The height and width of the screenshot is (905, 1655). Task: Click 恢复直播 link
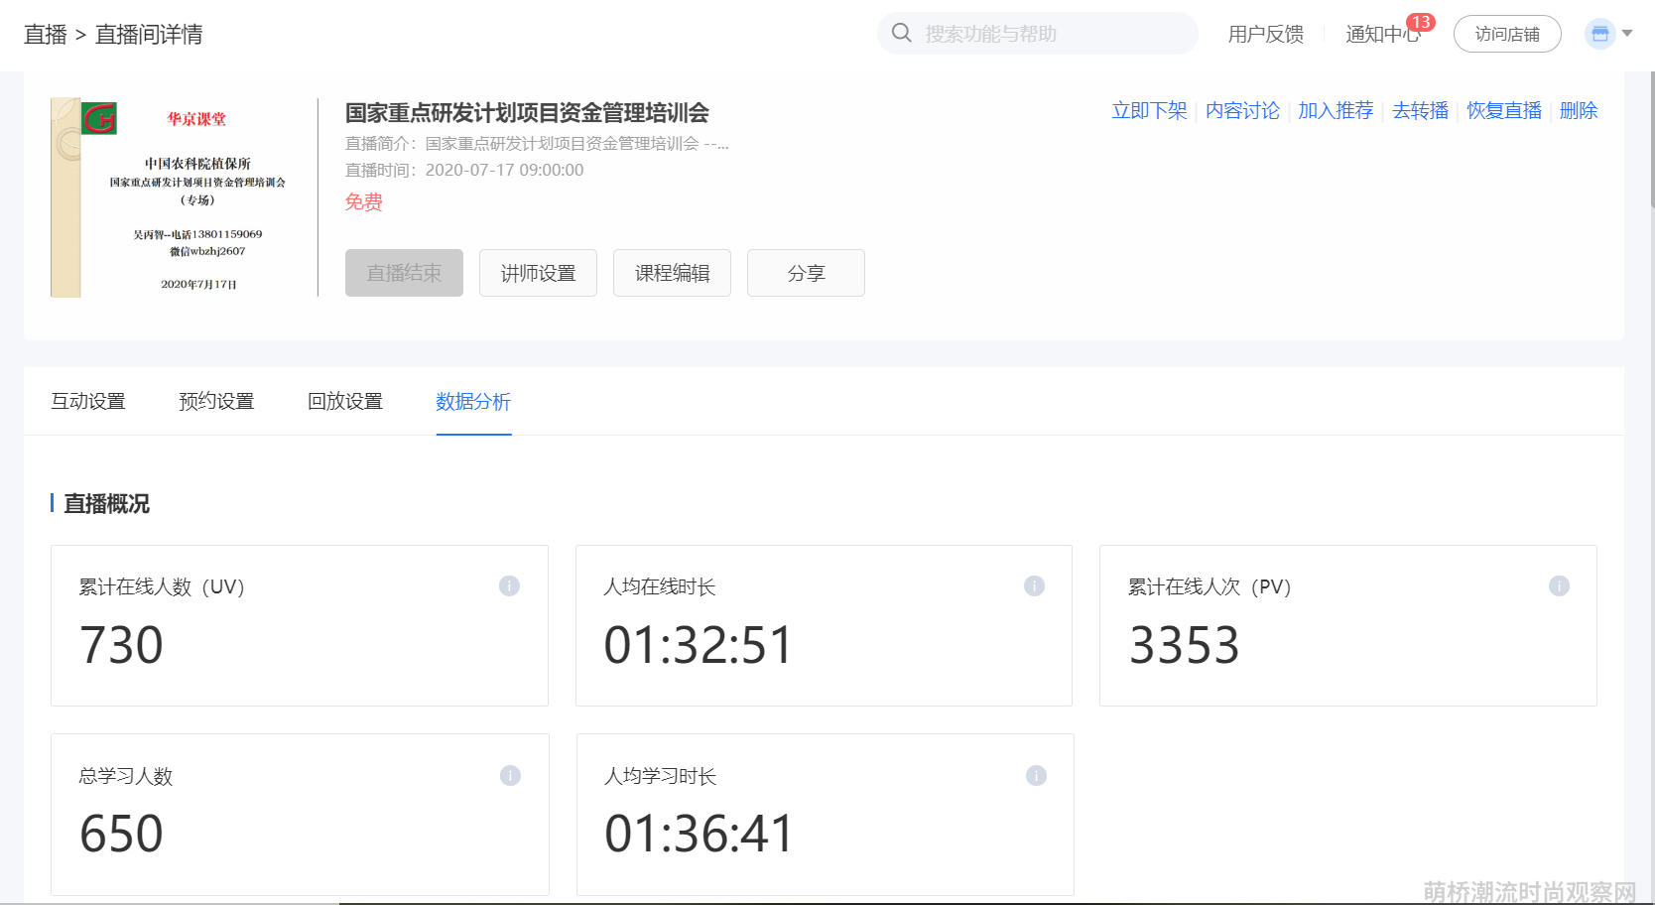[1504, 110]
